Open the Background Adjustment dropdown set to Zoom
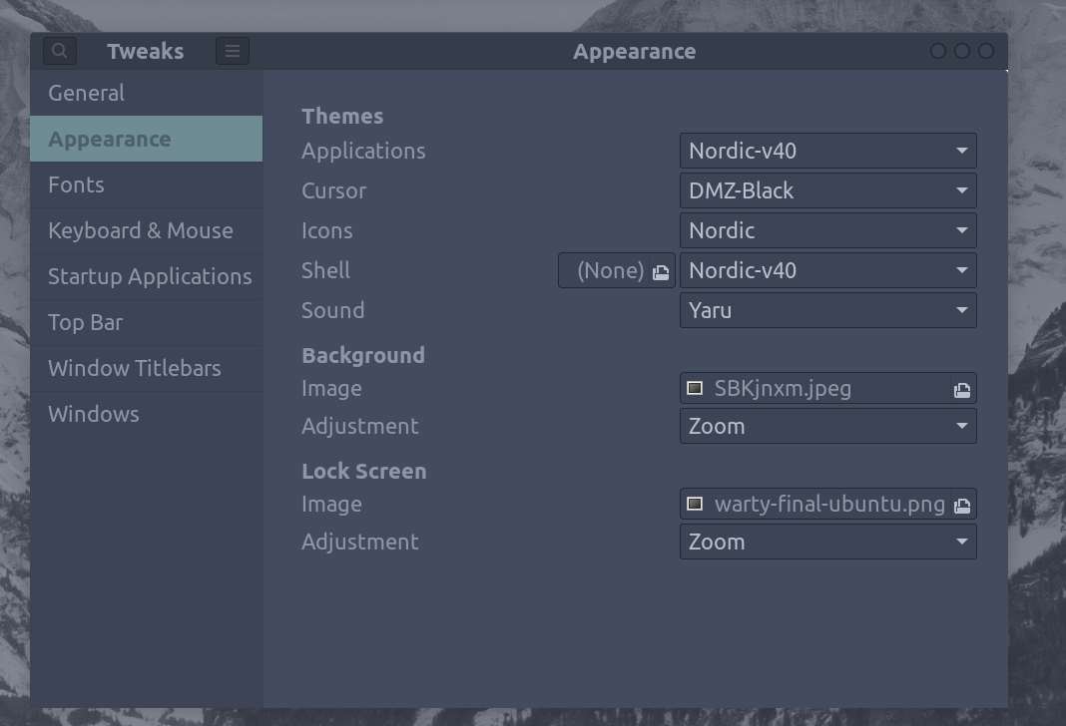Image resolution: width=1066 pixels, height=726 pixels. pos(827,426)
